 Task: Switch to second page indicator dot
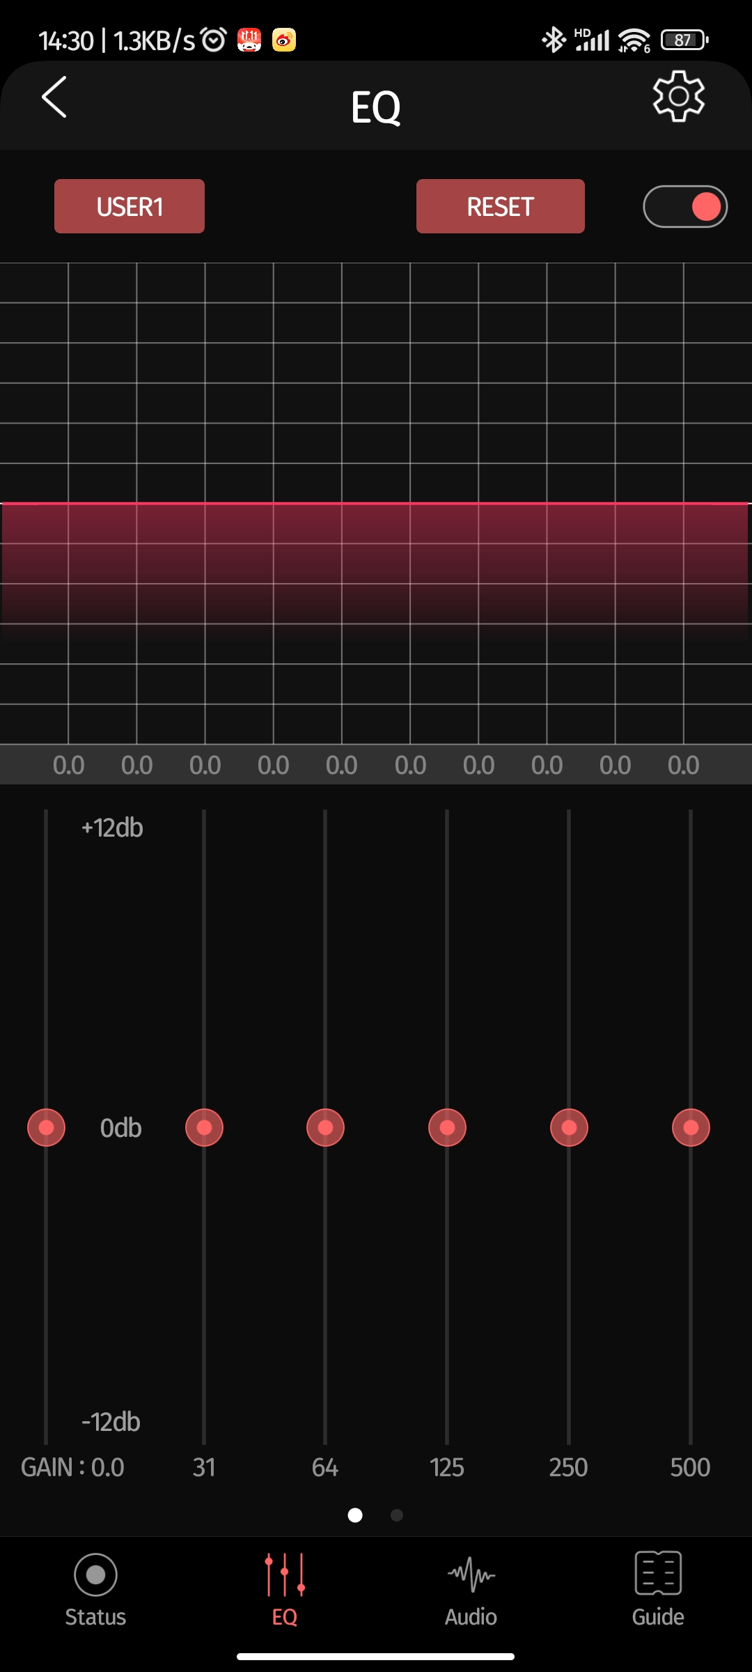(x=397, y=1515)
